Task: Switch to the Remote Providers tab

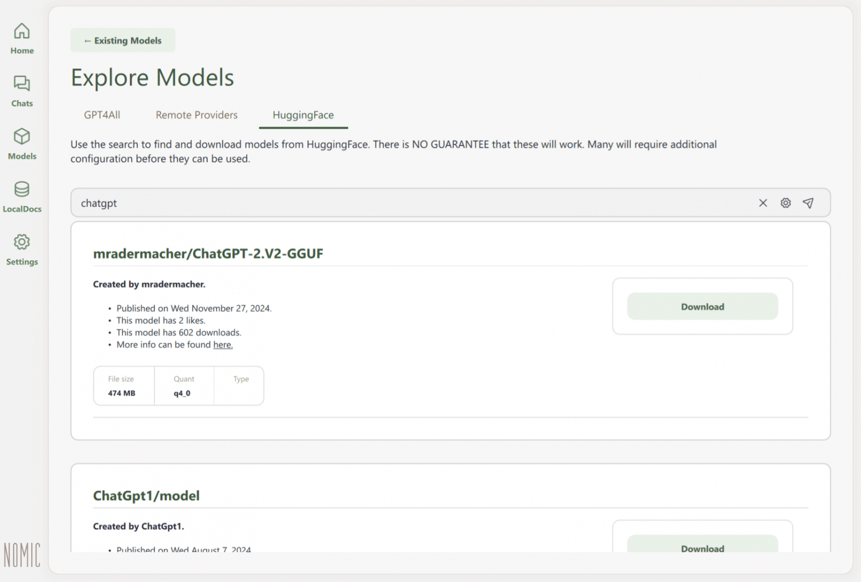Action: (x=196, y=115)
